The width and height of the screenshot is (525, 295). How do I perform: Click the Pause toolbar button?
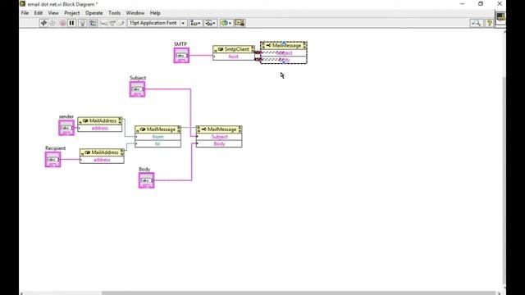tap(71, 23)
